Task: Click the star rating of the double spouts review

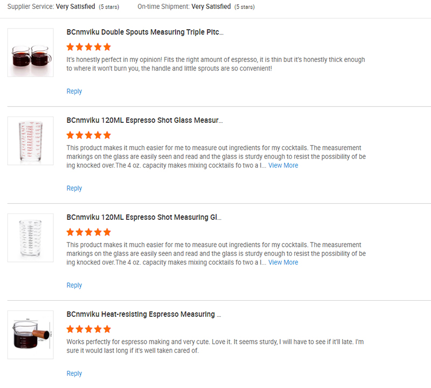Action: click(x=88, y=47)
